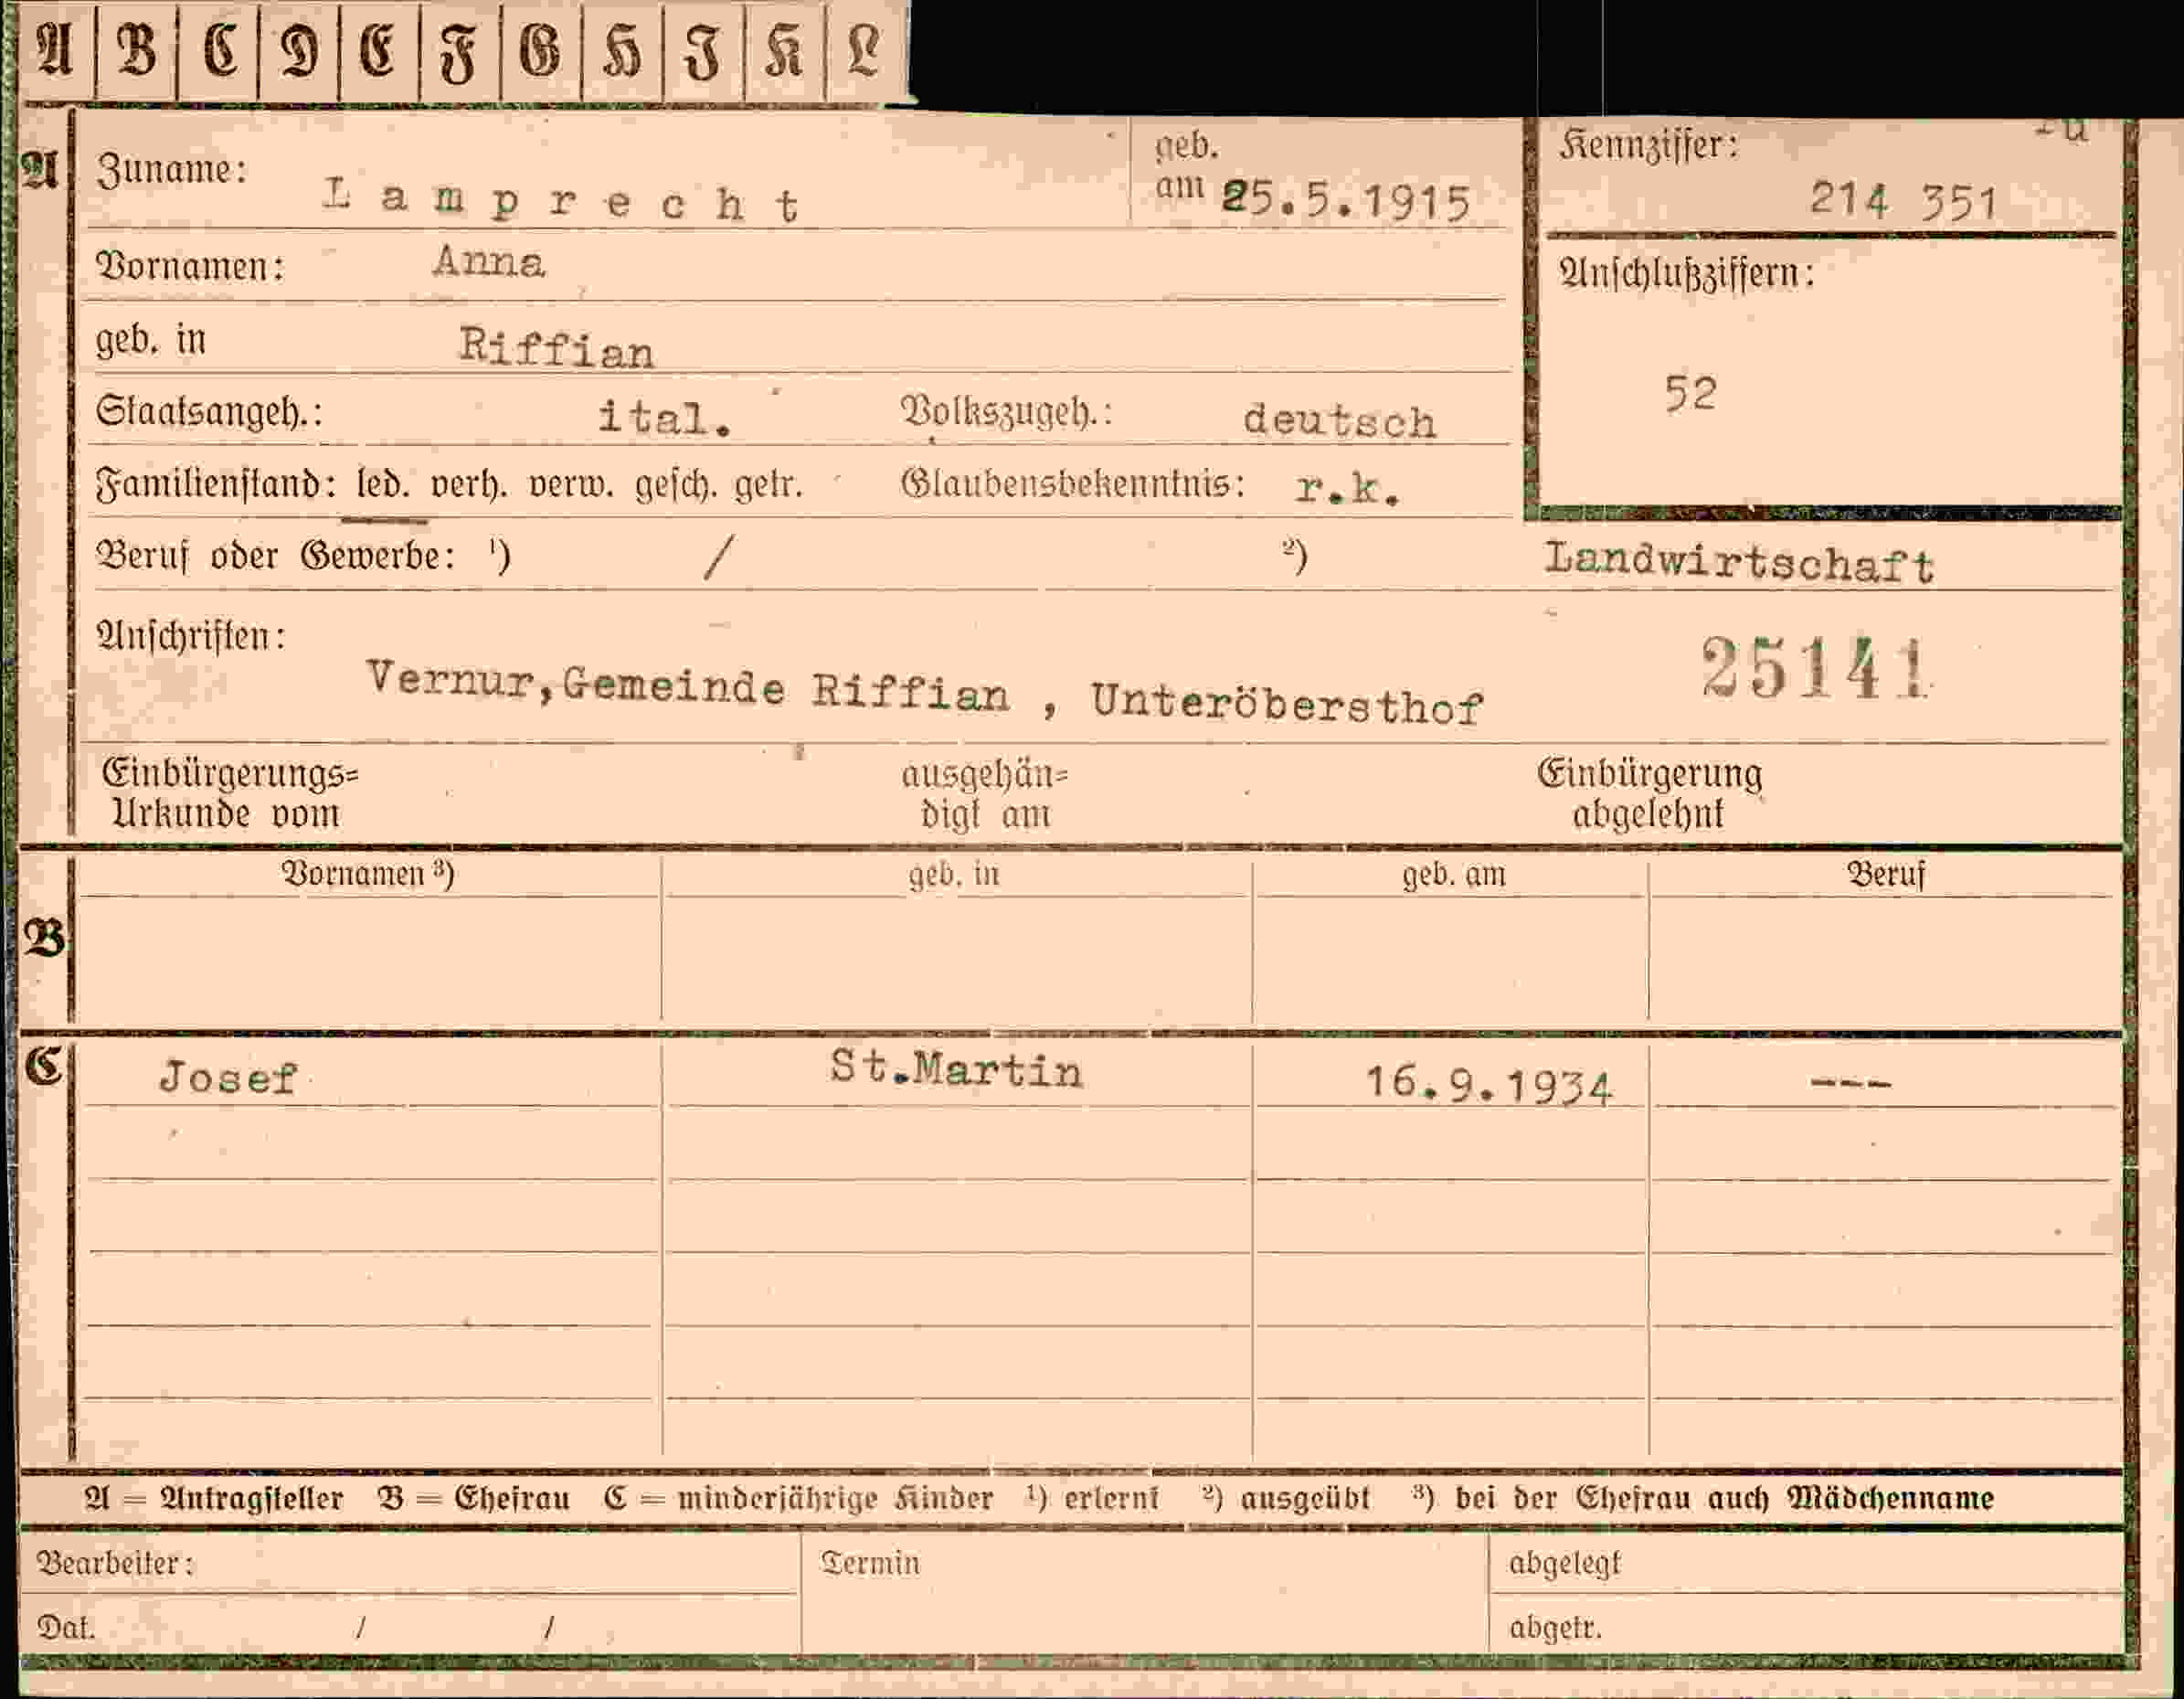Click birthplace Riffian in geb. in field
Viewport: 2184px width, 1699px height.
point(556,347)
